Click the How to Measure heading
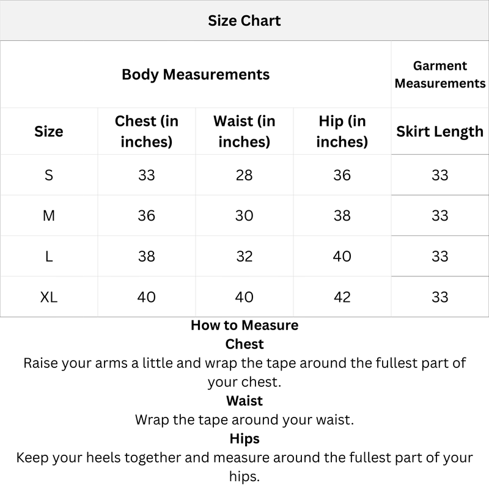This screenshot has height=489, width=489. (x=244, y=325)
